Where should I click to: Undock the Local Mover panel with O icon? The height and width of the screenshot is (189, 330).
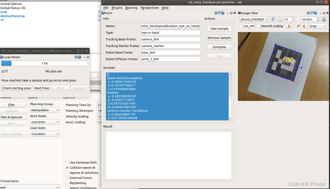coord(88,57)
